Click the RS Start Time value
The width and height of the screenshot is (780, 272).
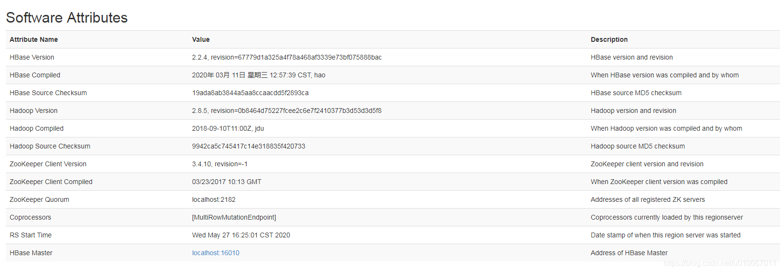pos(241,235)
